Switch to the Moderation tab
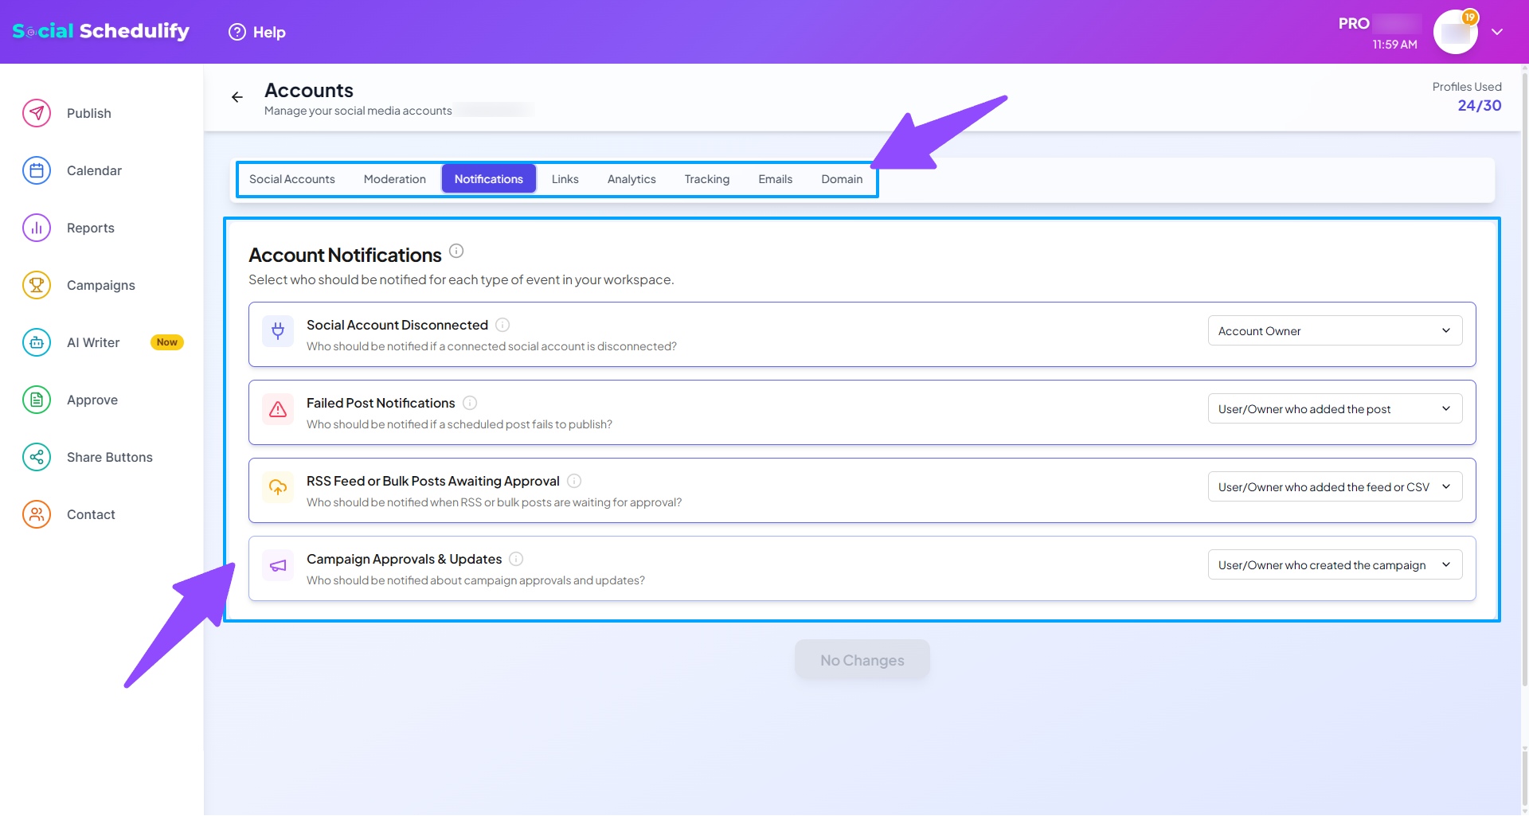 394,178
